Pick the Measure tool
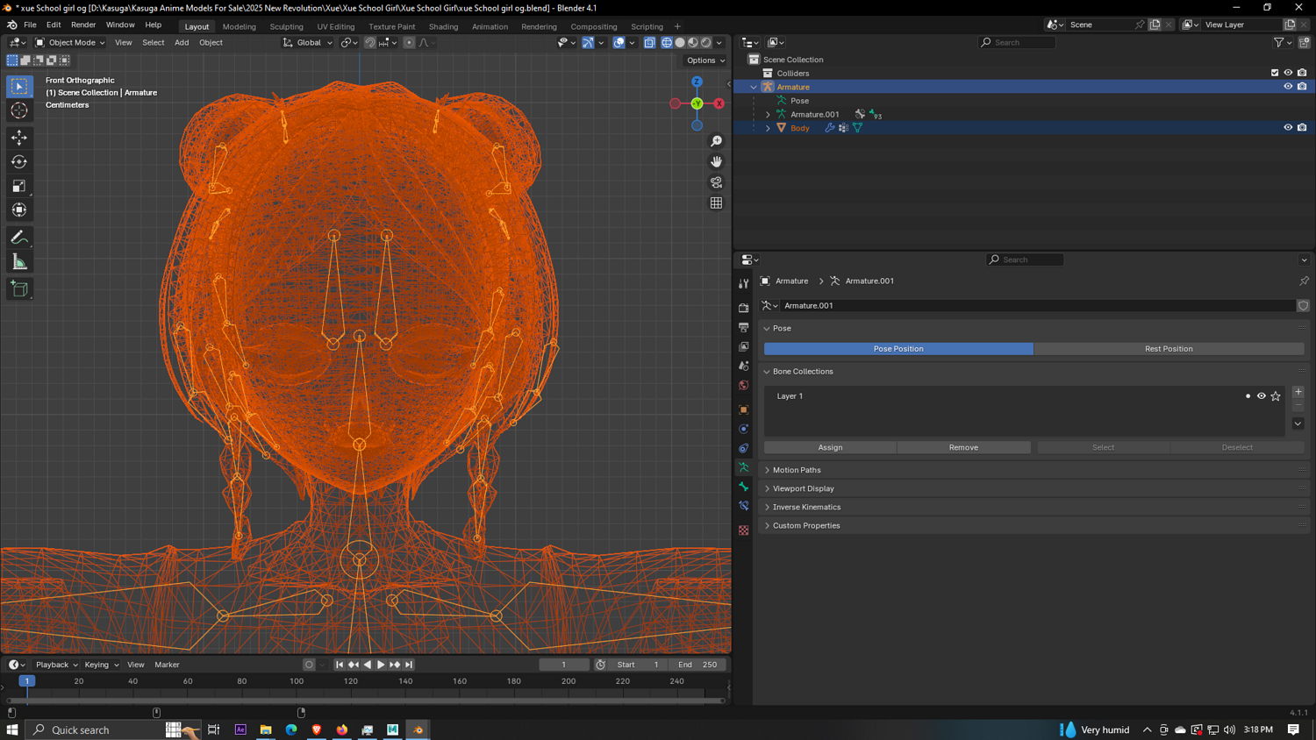Viewport: 1316px width, 740px height. point(19,262)
